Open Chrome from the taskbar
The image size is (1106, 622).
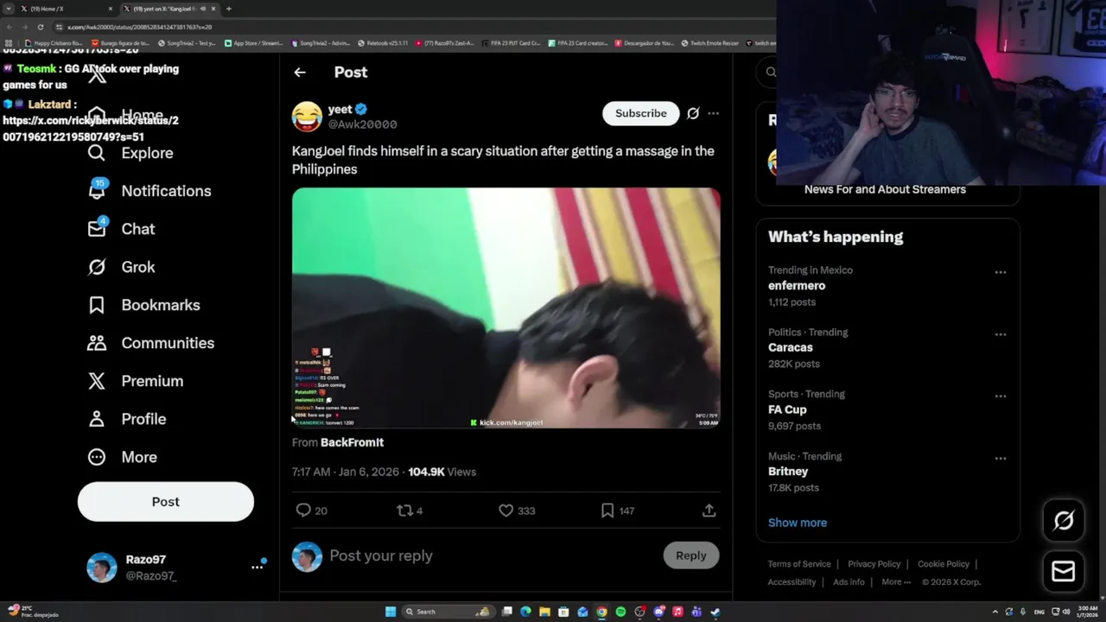[x=601, y=612]
